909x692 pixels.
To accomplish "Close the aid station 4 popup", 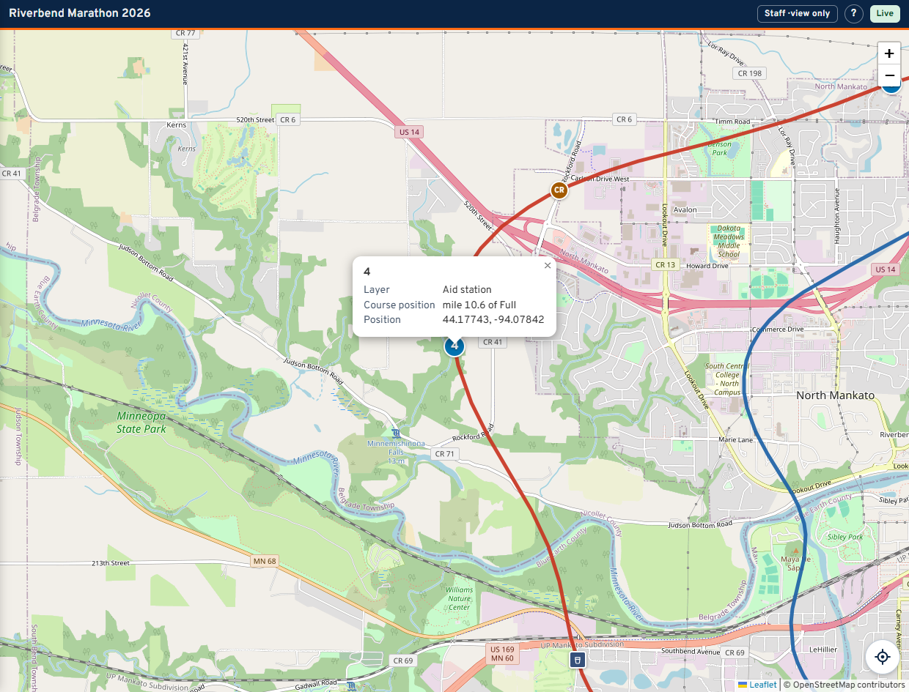I will coord(547,266).
